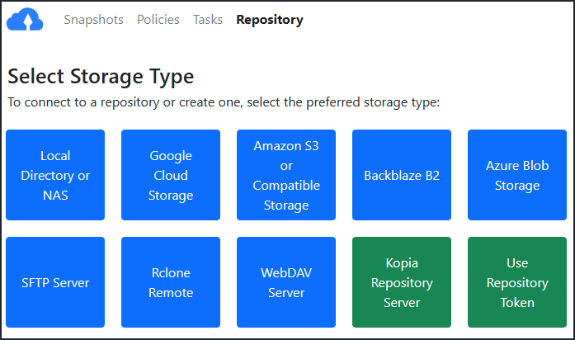Choose Backblaze B2 storage type
Image resolution: width=575 pixels, height=340 pixels.
point(402,175)
